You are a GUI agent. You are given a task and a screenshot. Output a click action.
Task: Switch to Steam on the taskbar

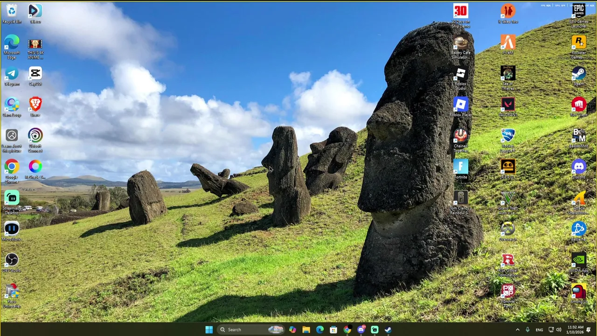coord(388,329)
